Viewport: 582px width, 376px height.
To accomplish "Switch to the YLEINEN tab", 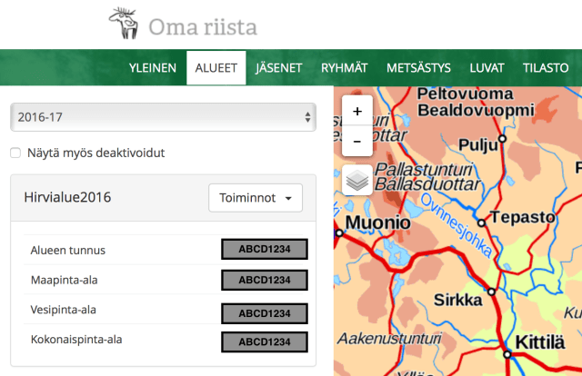I will click(x=153, y=68).
